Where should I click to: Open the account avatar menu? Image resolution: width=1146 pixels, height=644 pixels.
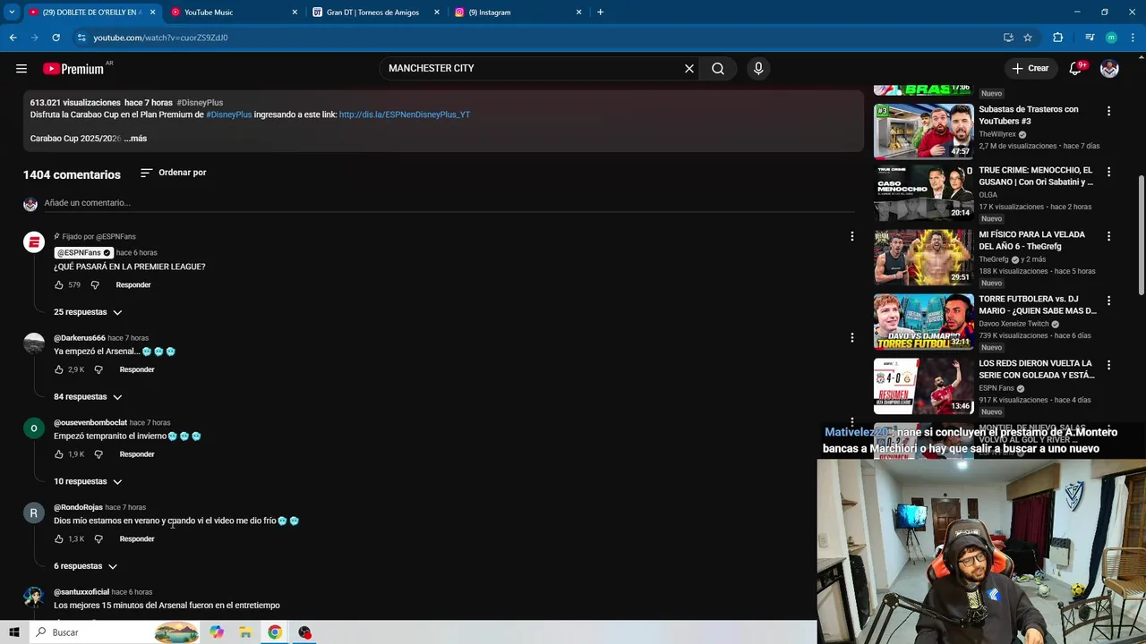pyautogui.click(x=1109, y=69)
